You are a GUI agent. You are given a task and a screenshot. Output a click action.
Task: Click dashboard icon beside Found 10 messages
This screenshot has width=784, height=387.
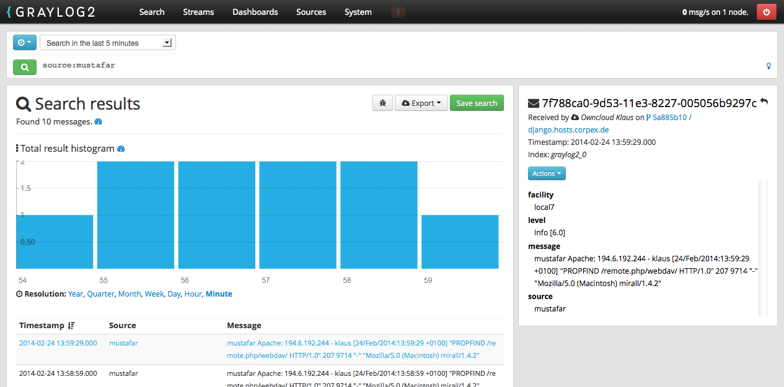98,122
